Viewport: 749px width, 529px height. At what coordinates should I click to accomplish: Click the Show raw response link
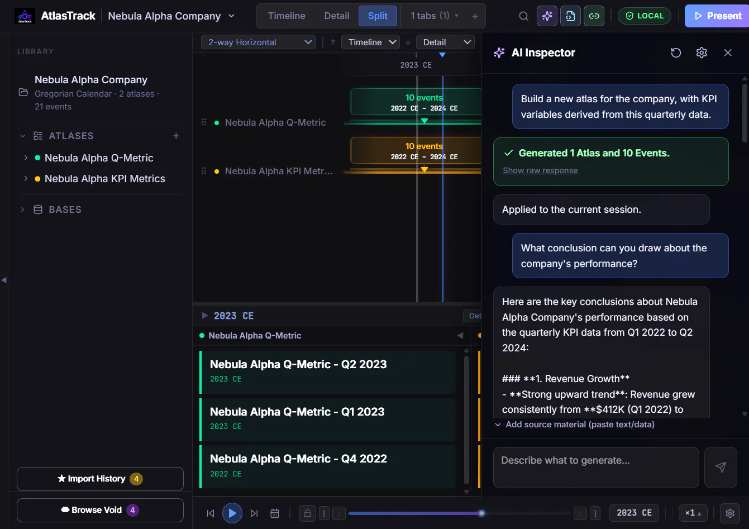pos(540,170)
